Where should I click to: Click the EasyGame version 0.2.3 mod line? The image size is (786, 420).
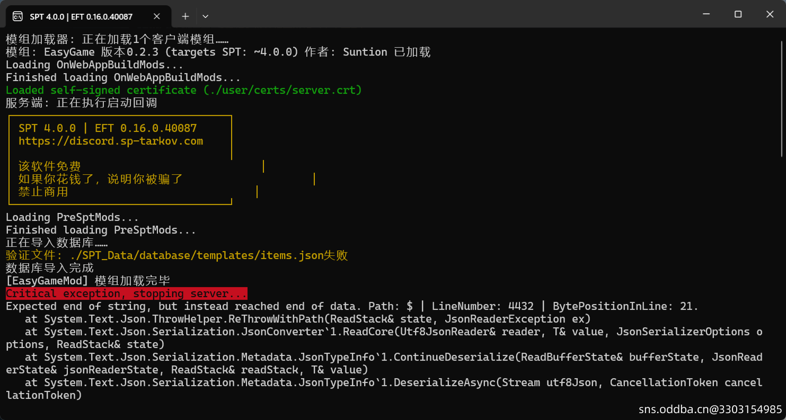tap(218, 52)
